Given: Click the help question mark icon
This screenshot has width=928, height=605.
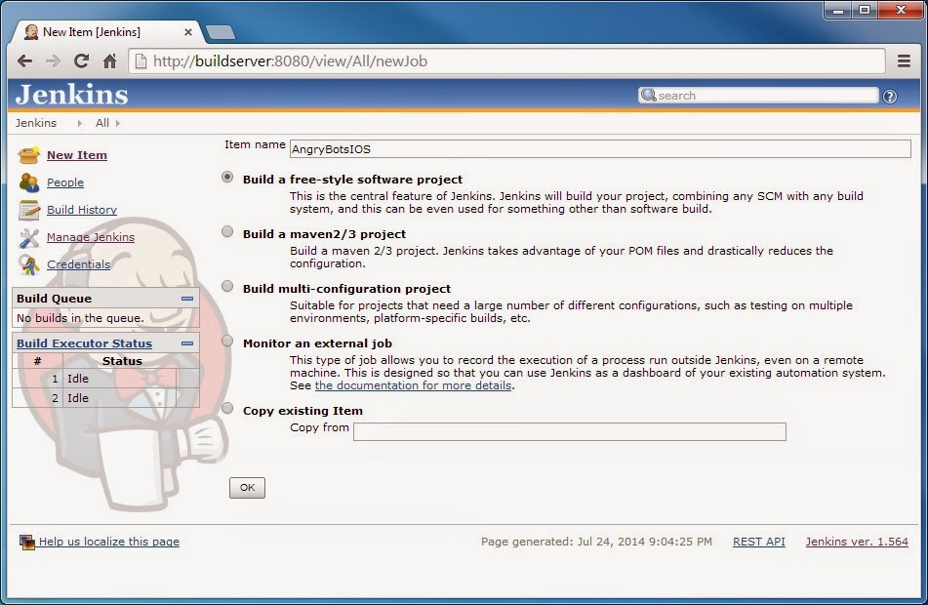Looking at the screenshot, I should tap(890, 97).
